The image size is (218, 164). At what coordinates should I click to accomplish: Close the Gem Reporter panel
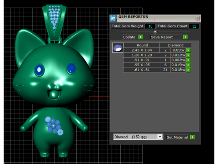click(198, 18)
